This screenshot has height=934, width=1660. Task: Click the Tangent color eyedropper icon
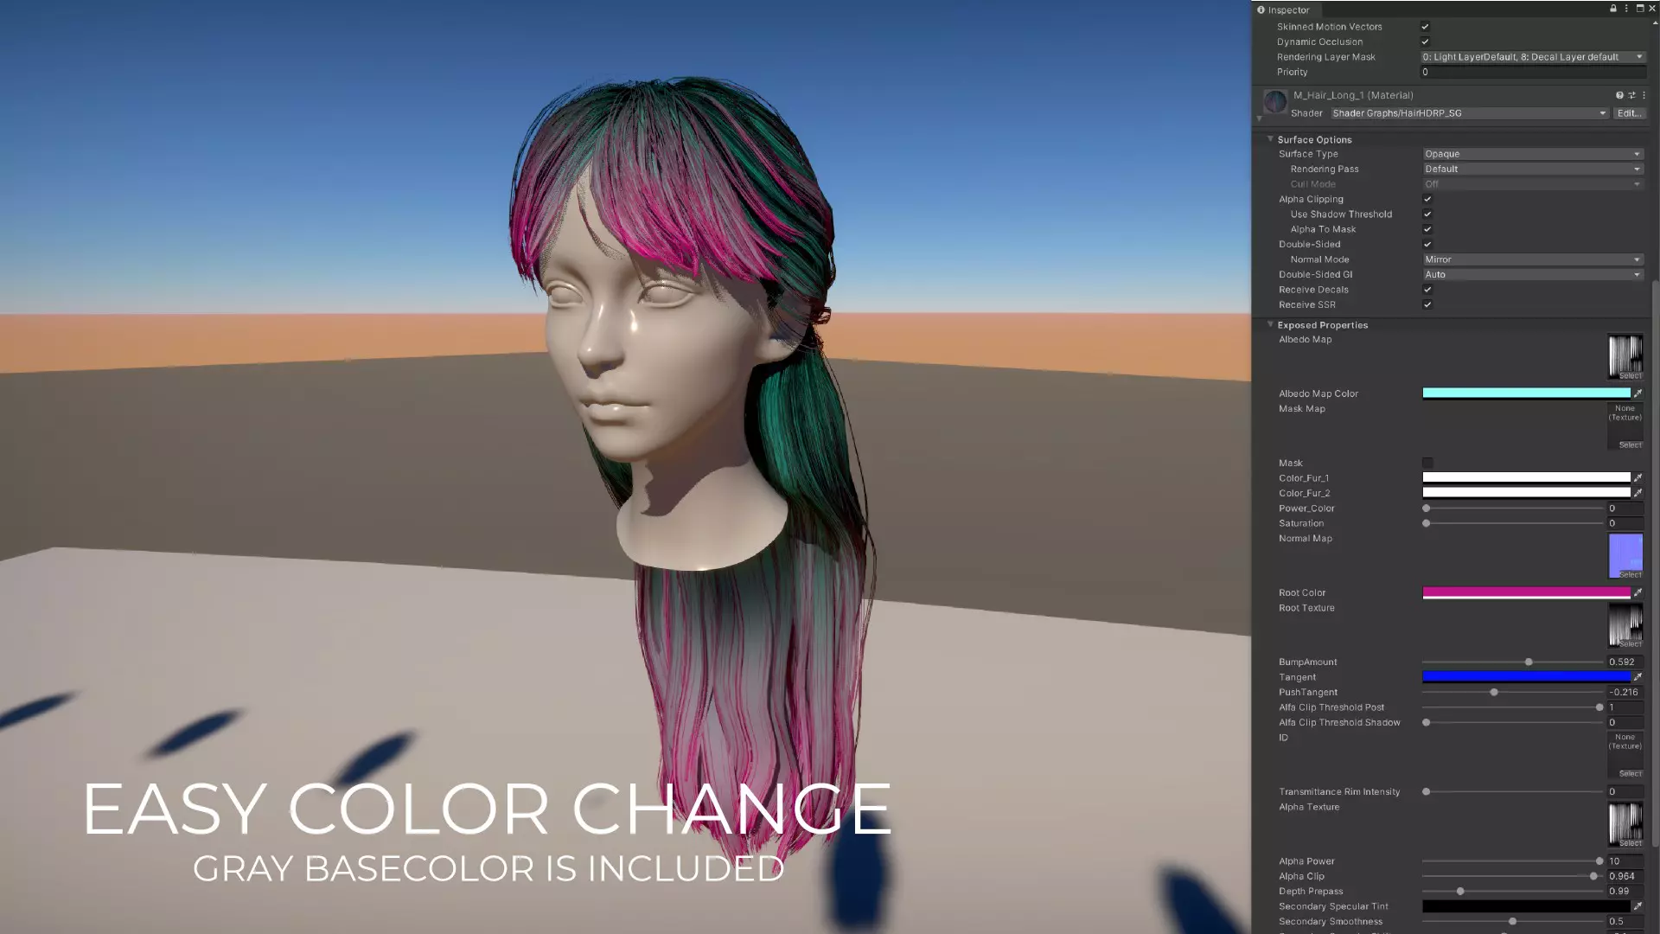1638,677
